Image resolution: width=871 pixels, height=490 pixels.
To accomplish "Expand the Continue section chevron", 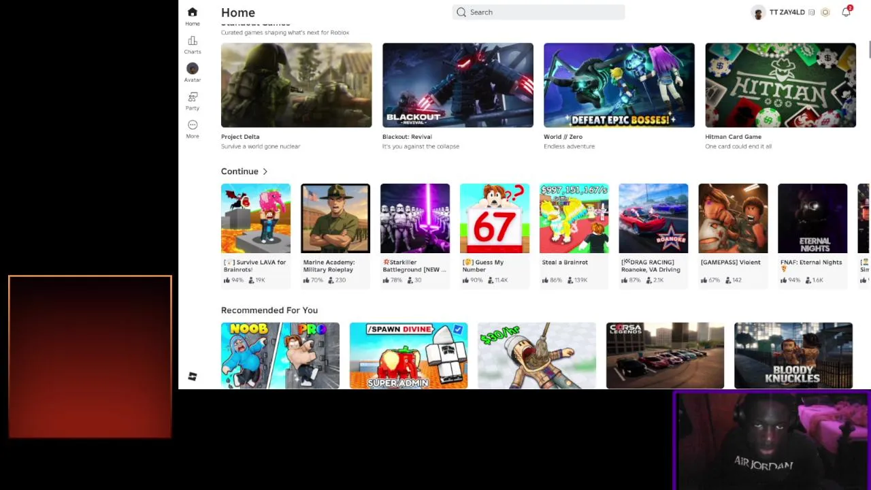I will [x=265, y=171].
